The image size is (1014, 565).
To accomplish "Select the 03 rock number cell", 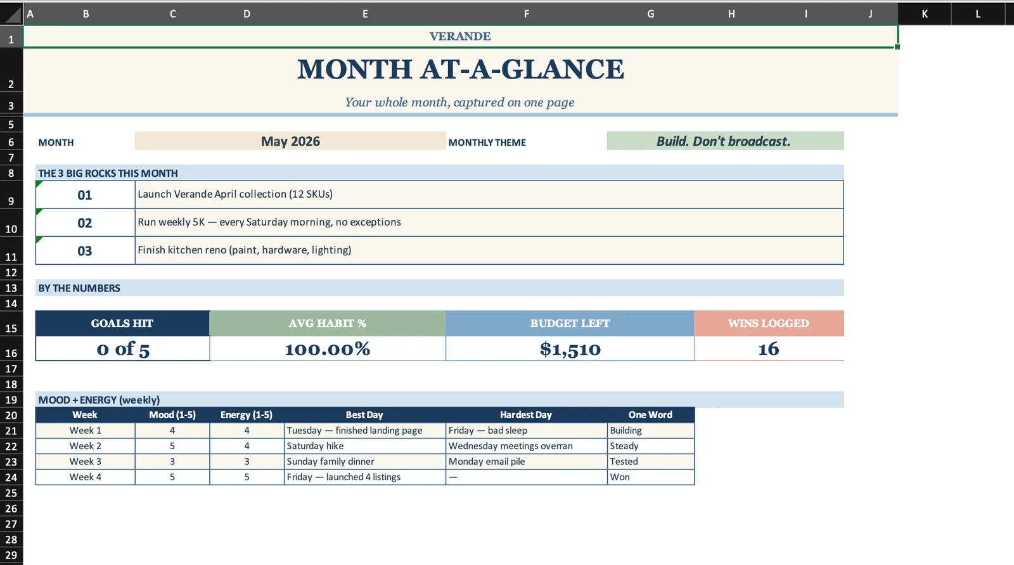I will point(85,251).
